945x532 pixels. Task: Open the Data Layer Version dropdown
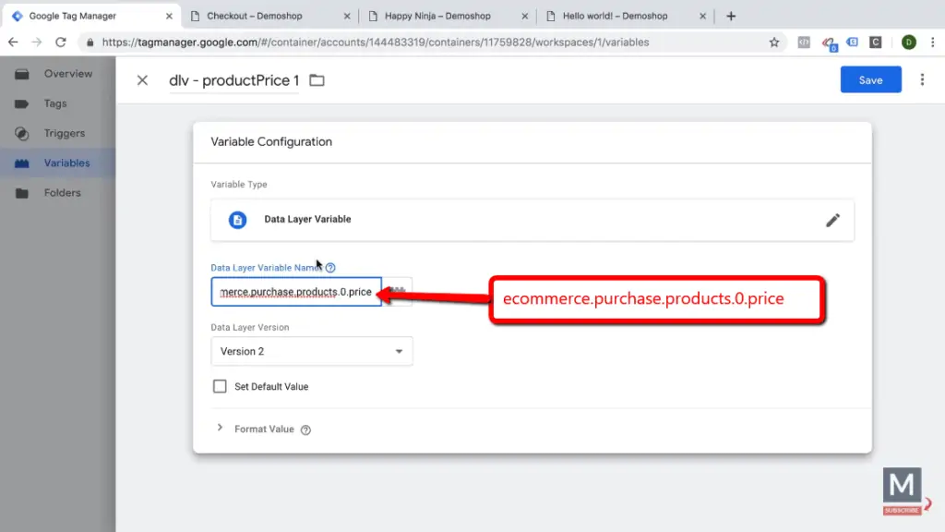coord(311,351)
